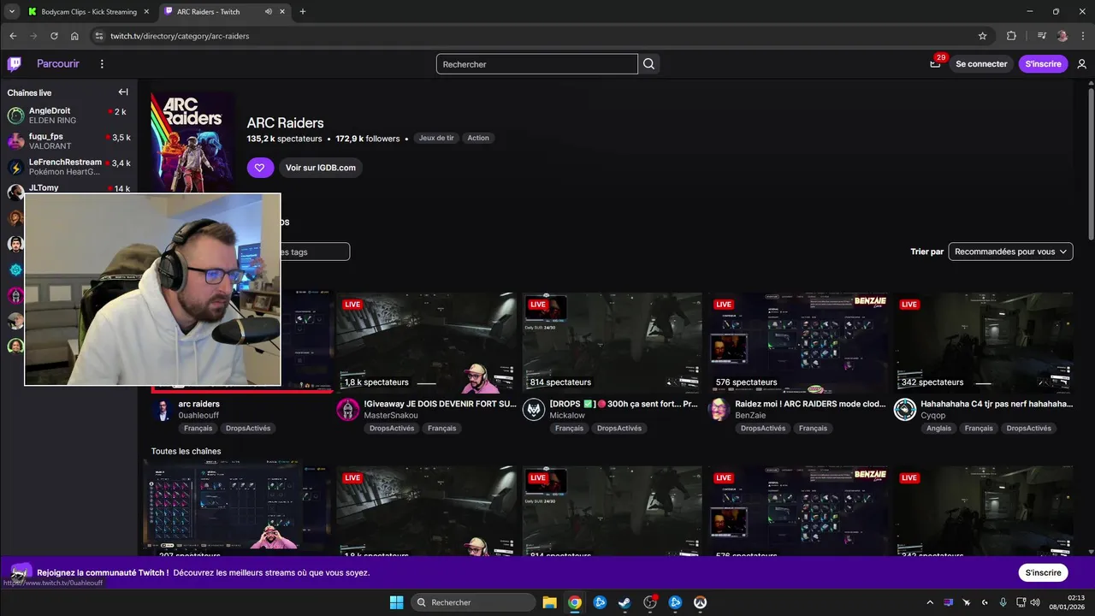
Task: Open the Chrome three-dot menu
Action: coord(1083,36)
